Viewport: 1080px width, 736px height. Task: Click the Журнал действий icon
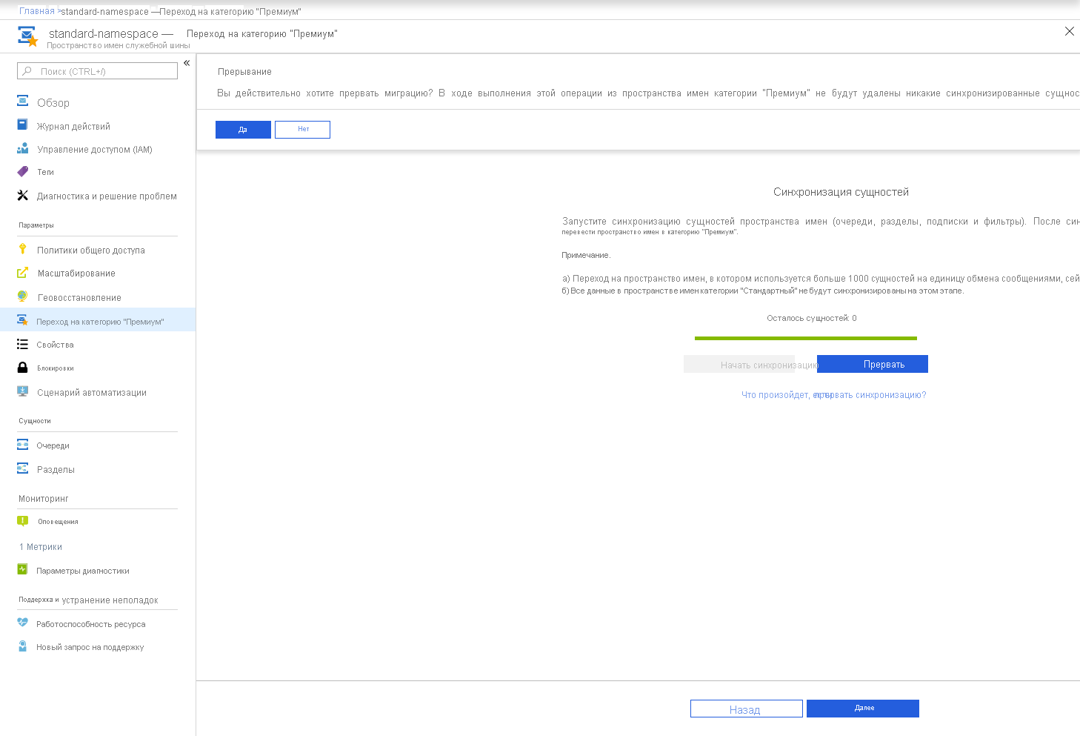[x=23, y=125]
